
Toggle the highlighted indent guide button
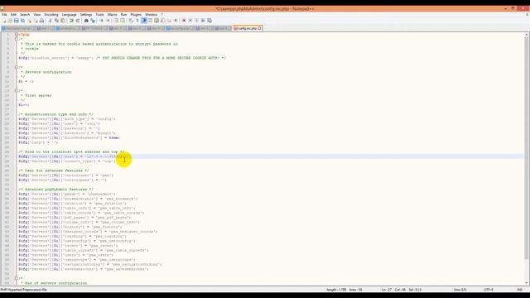(x=144, y=21)
